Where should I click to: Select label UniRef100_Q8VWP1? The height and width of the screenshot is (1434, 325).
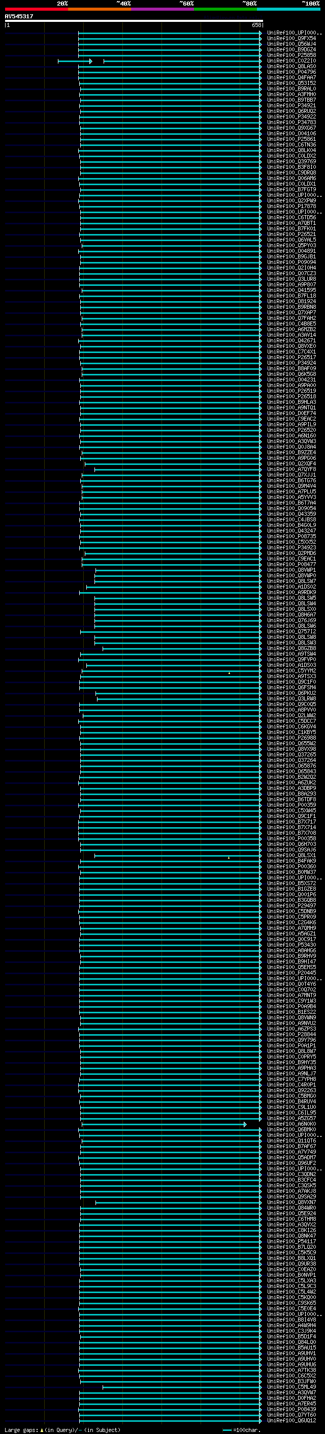point(291,570)
